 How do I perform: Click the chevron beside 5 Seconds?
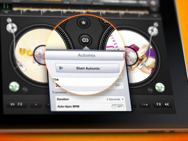123,99
